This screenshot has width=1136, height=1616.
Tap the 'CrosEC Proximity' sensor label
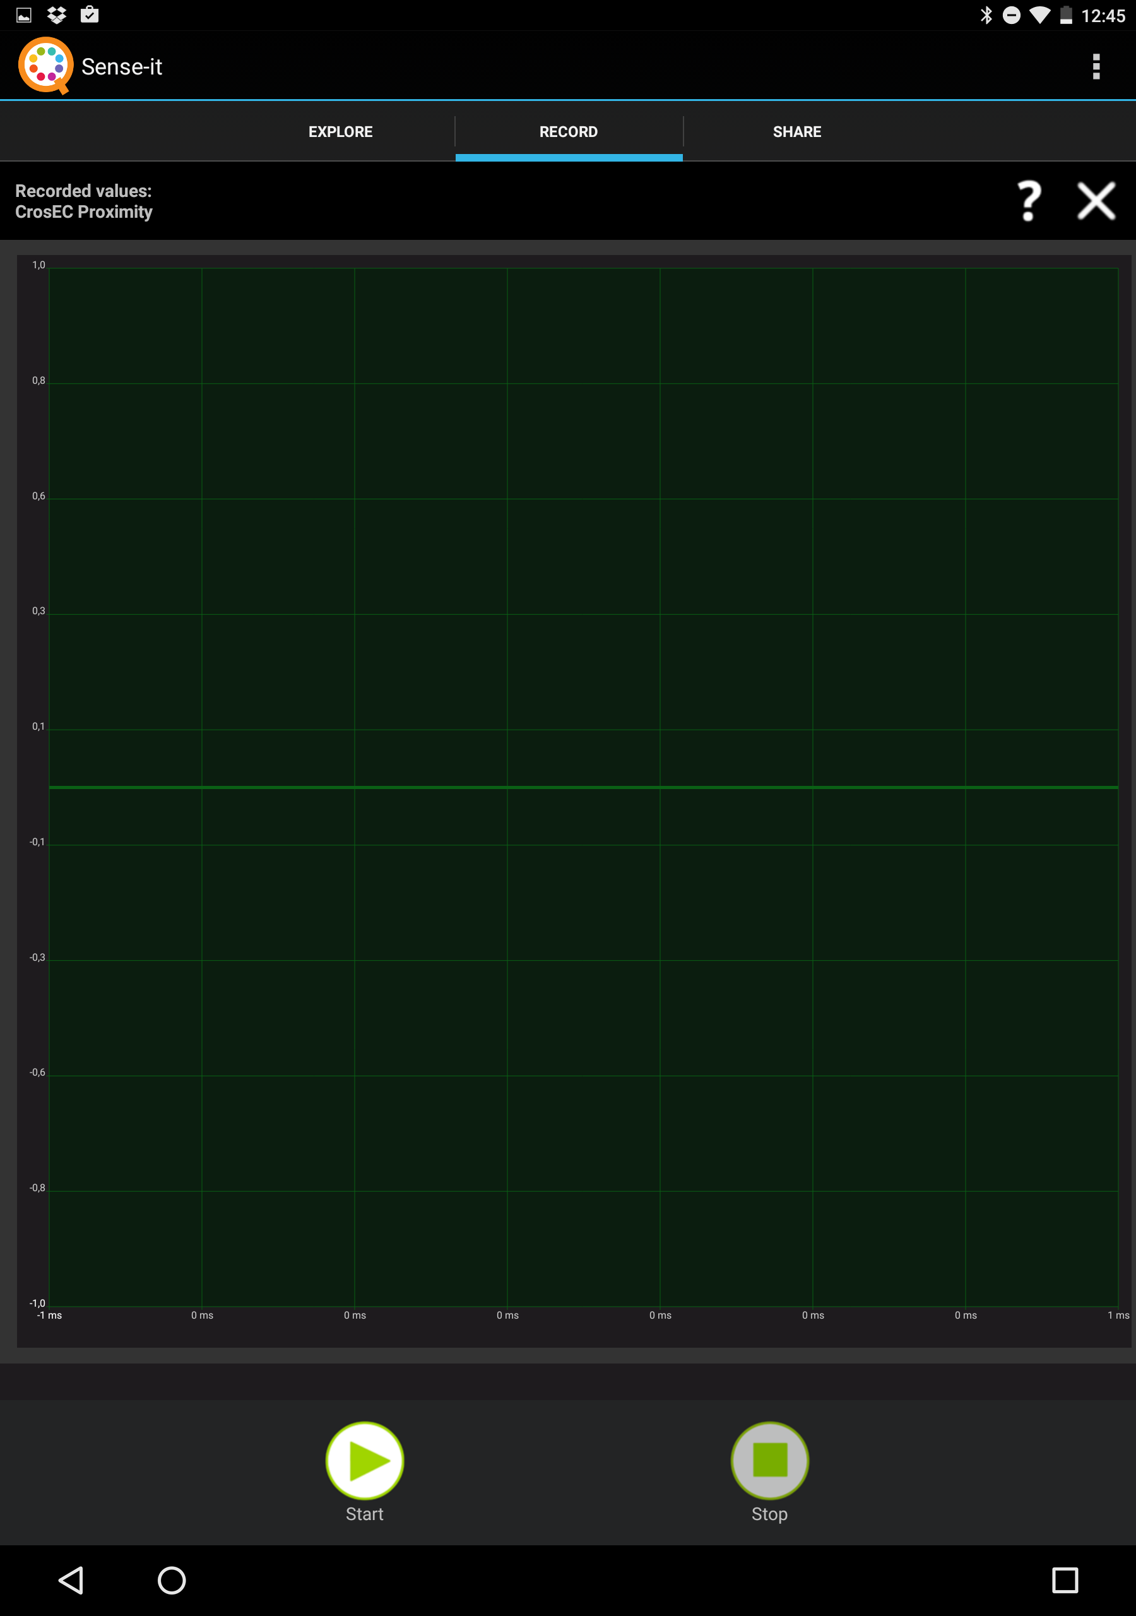[x=84, y=212]
